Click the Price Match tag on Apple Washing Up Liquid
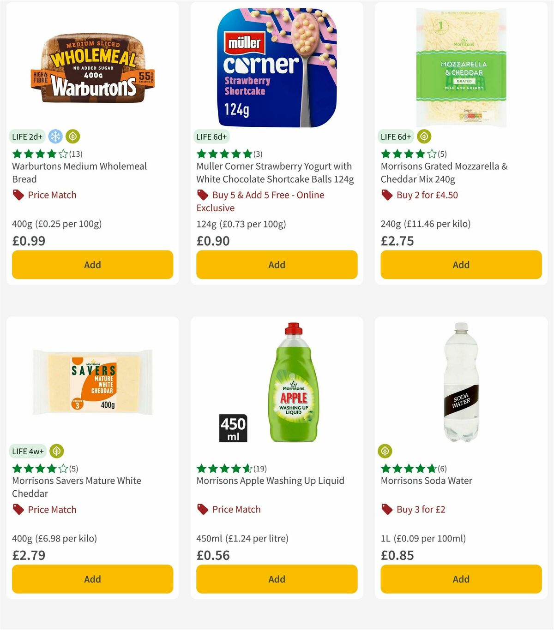554x630 pixels. tap(202, 510)
